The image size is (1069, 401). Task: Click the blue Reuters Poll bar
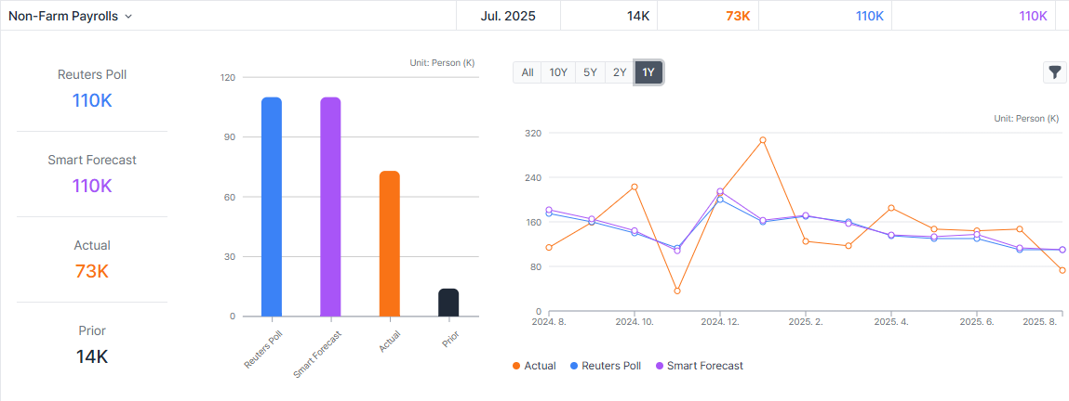point(272,206)
